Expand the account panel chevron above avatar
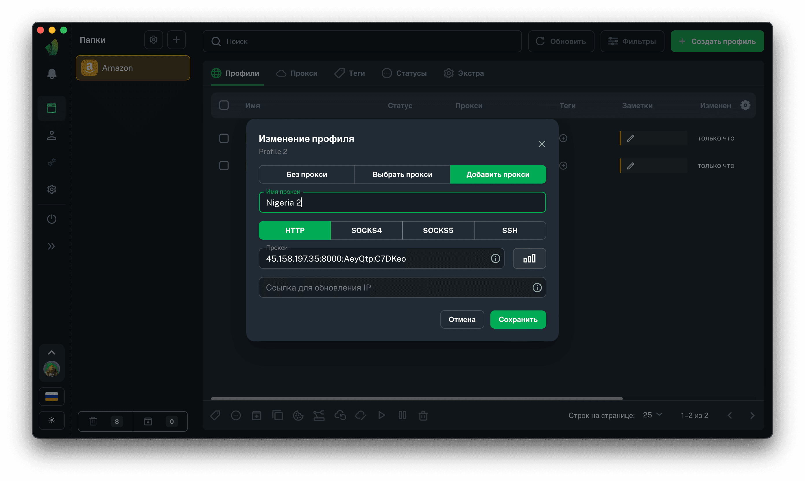 [51, 353]
